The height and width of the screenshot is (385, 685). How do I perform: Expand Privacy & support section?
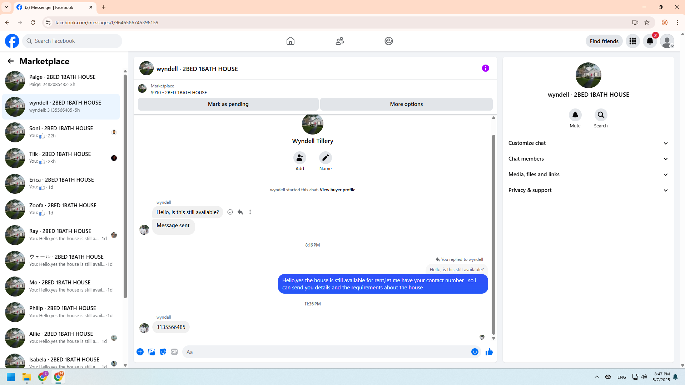tap(588, 190)
